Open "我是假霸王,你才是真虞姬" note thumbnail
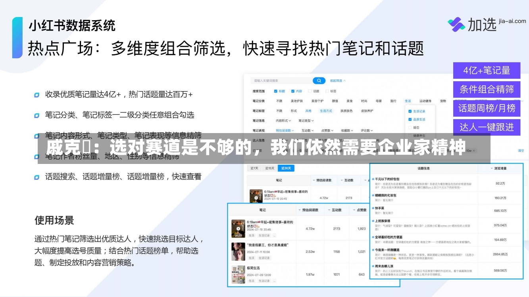This screenshot has width=529, height=297. click(x=238, y=251)
